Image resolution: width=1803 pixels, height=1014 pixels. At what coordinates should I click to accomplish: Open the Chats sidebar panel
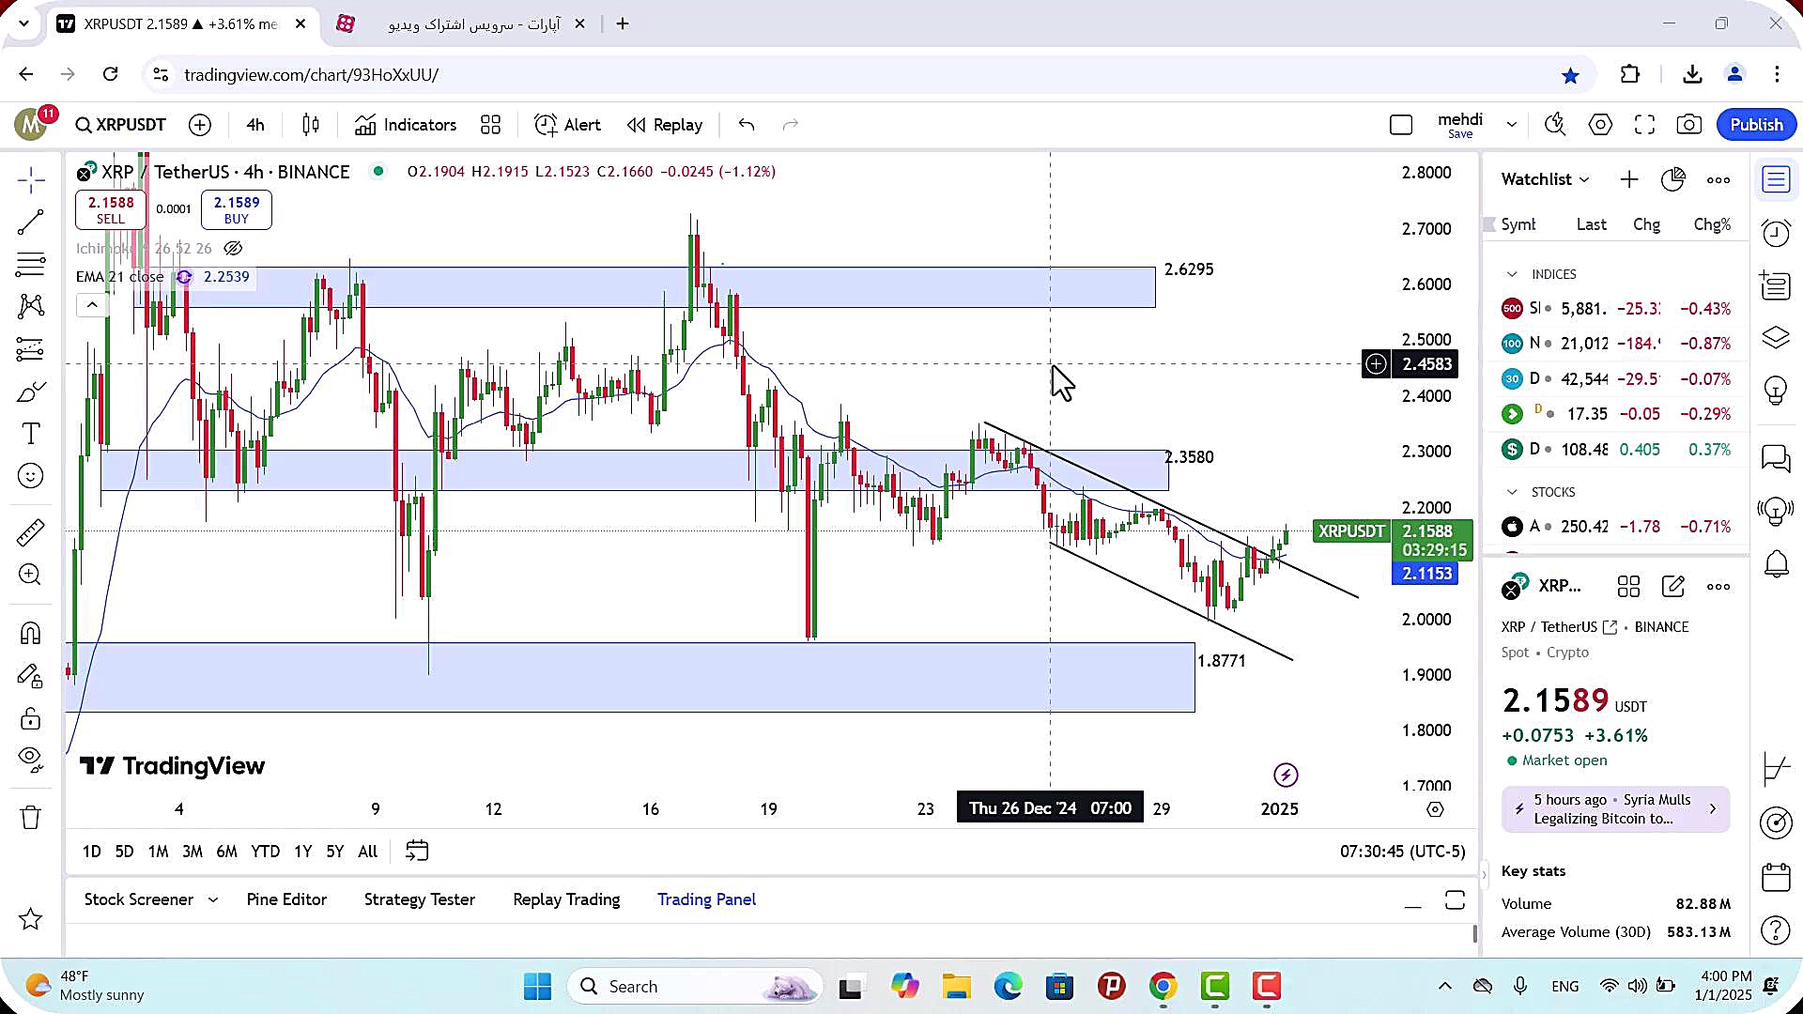pyautogui.click(x=1776, y=459)
